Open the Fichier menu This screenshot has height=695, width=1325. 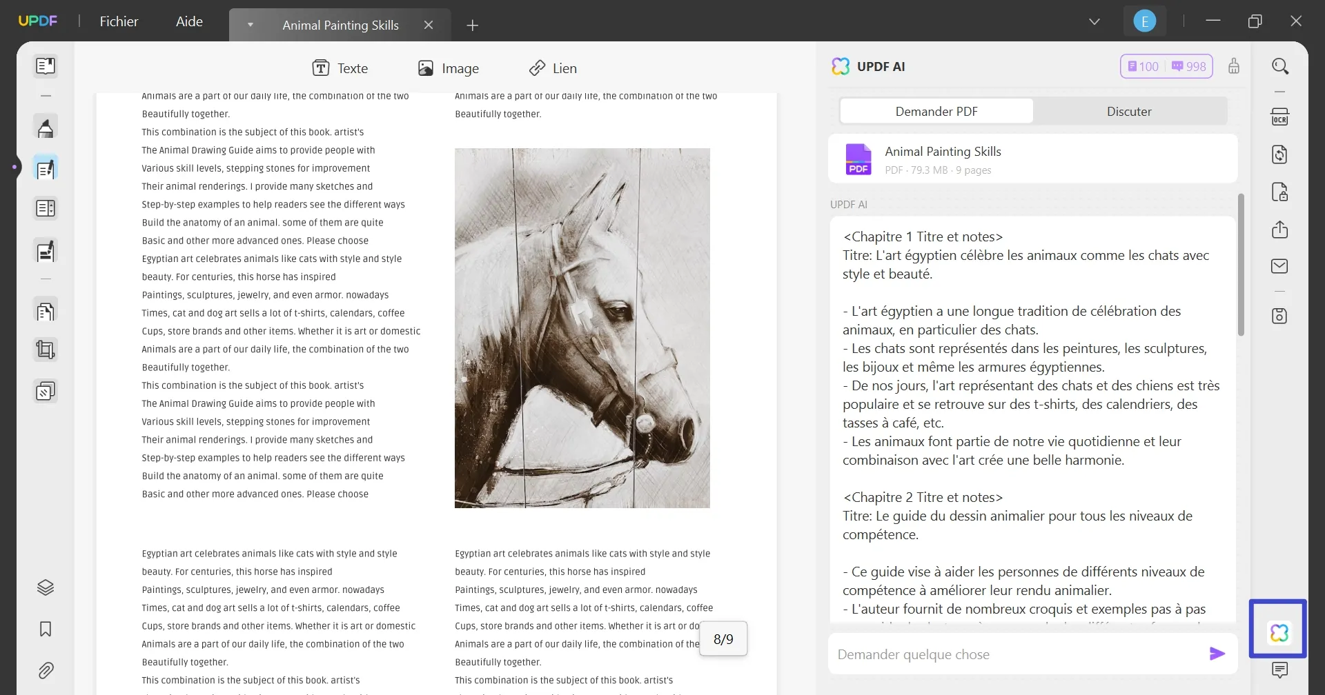point(119,21)
